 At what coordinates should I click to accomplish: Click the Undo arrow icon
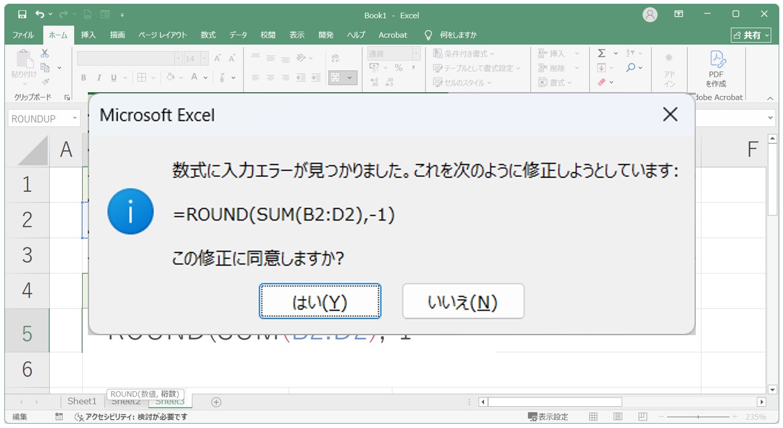40,14
